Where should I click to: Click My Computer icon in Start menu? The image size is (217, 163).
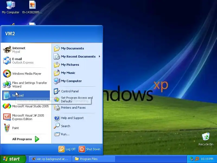57,81
